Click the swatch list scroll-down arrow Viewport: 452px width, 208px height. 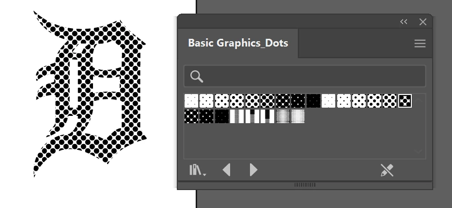[x=419, y=151]
